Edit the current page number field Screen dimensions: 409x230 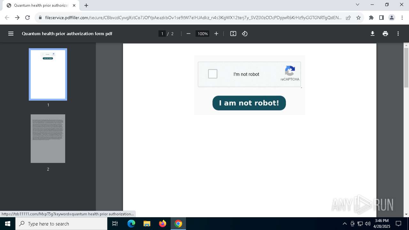pyautogui.click(x=162, y=34)
